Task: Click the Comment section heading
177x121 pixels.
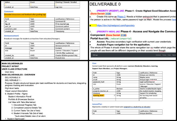Action: coord(9,12)
